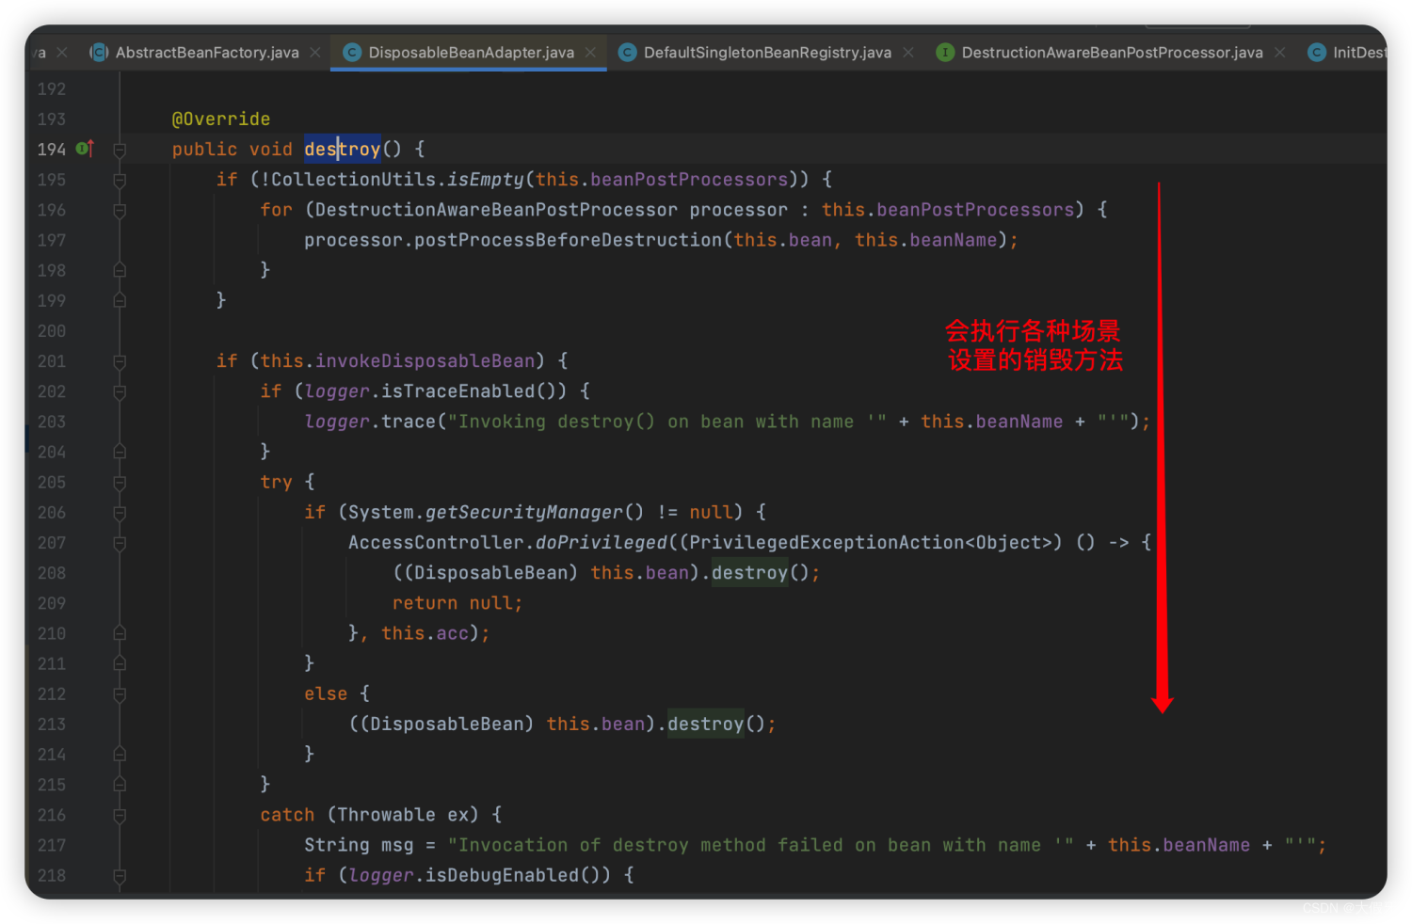Viewport: 1412px width, 924px height.
Task: Click DestructionAwareBeanPostProcessor type on line 196
Action: 496,210
